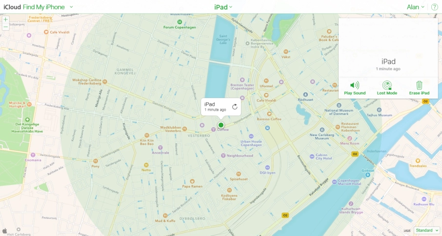The width and height of the screenshot is (442, 236).
Task: Select Radisson Blu hotel marker
Action: 423,199
